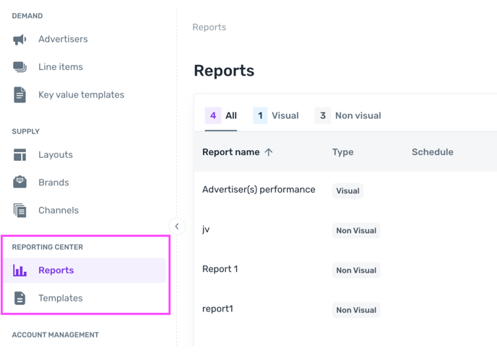The width and height of the screenshot is (497, 357).
Task: Click the Channels stacked pages icon
Action: pyautogui.click(x=20, y=210)
